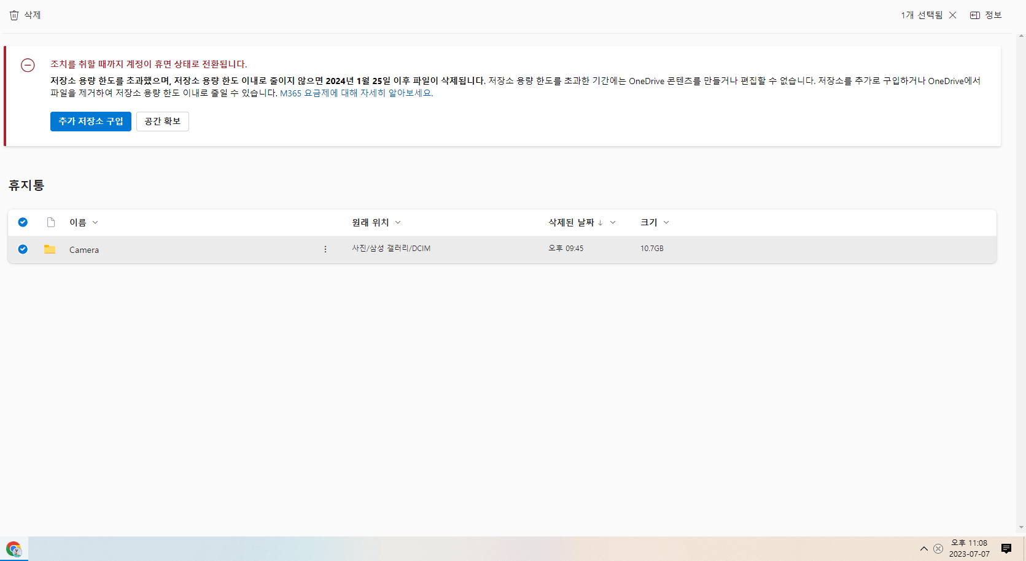
Task: Select the Camera folder name
Action: pos(84,250)
